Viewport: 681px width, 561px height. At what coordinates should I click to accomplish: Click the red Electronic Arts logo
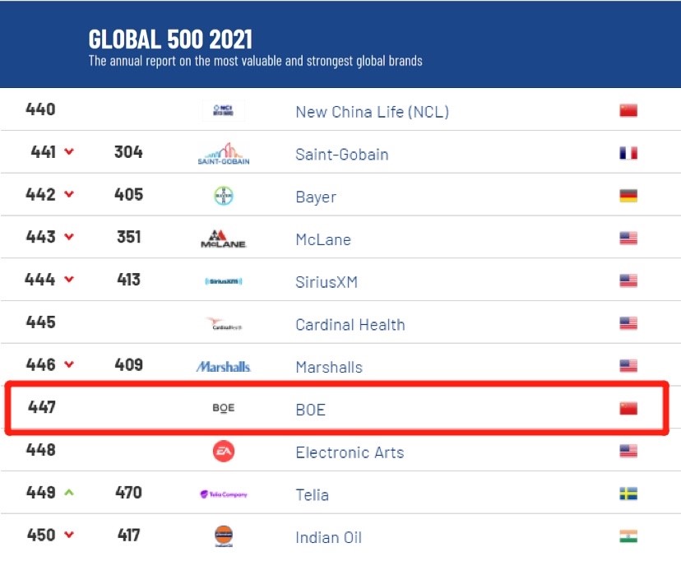223,452
